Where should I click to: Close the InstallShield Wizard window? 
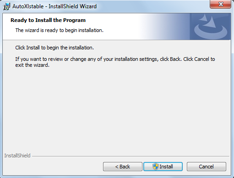click(221, 4)
